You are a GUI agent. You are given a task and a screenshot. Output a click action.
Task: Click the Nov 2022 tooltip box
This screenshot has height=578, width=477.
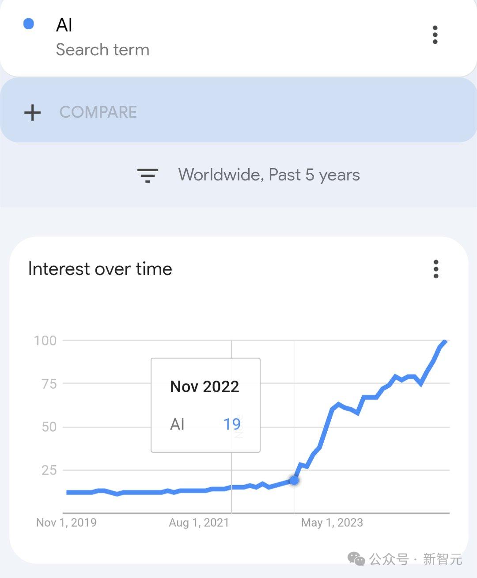205,404
